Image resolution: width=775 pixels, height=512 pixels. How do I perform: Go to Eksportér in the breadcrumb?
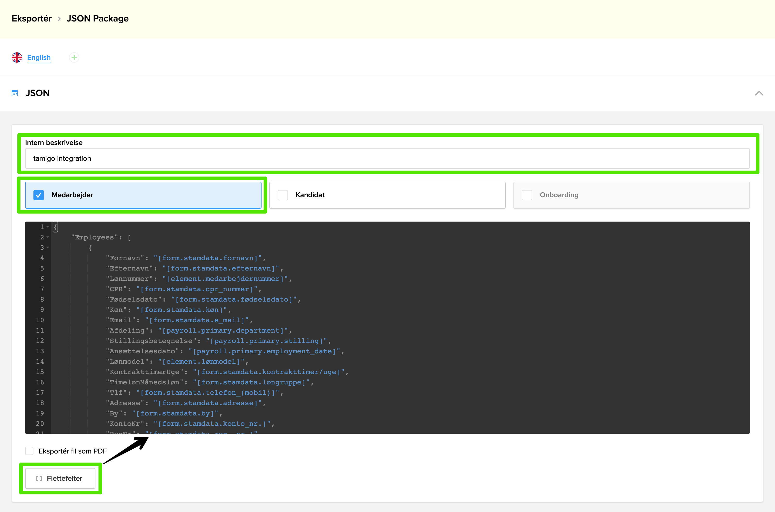coord(32,19)
